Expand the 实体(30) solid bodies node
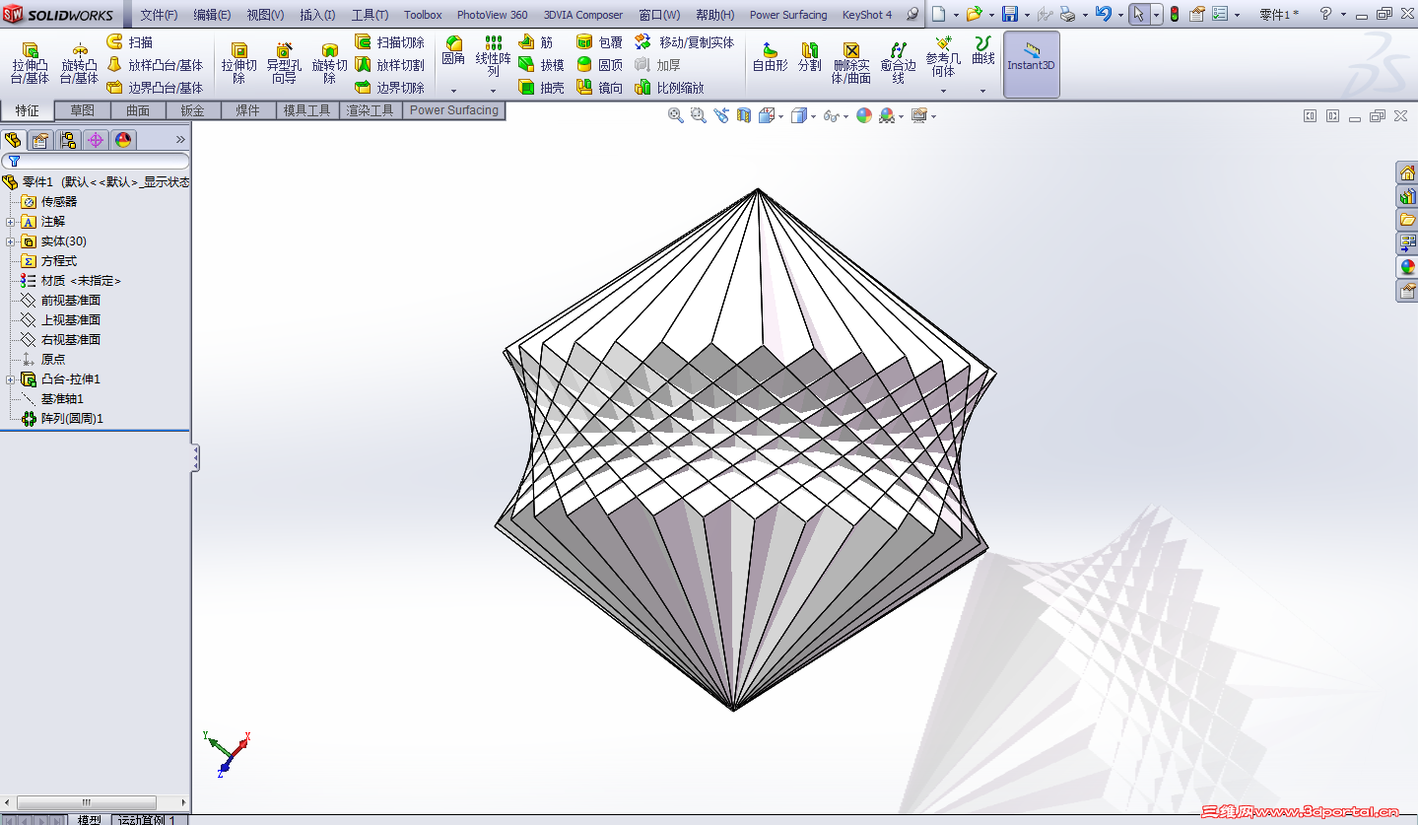This screenshot has width=1418, height=825. (11, 241)
